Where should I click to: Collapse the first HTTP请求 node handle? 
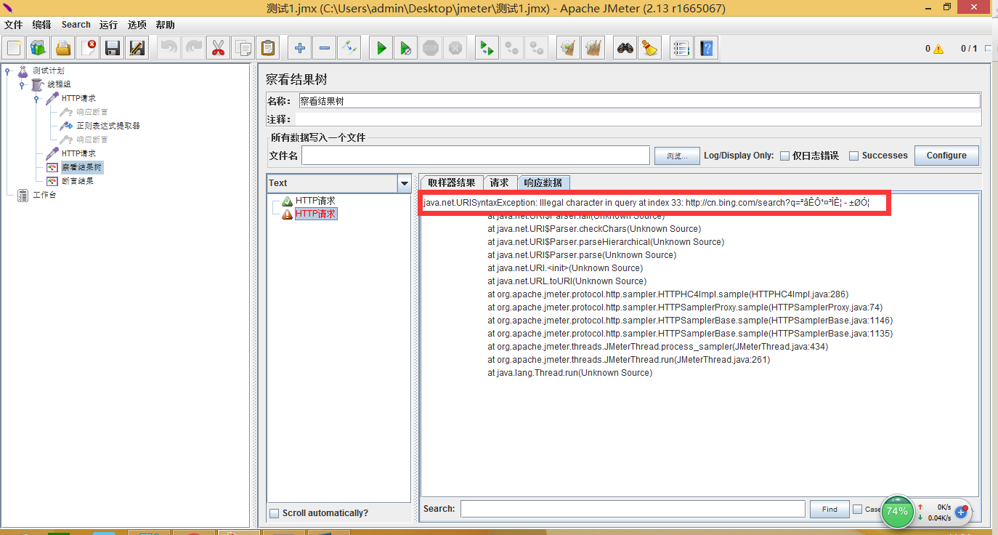tap(36, 98)
